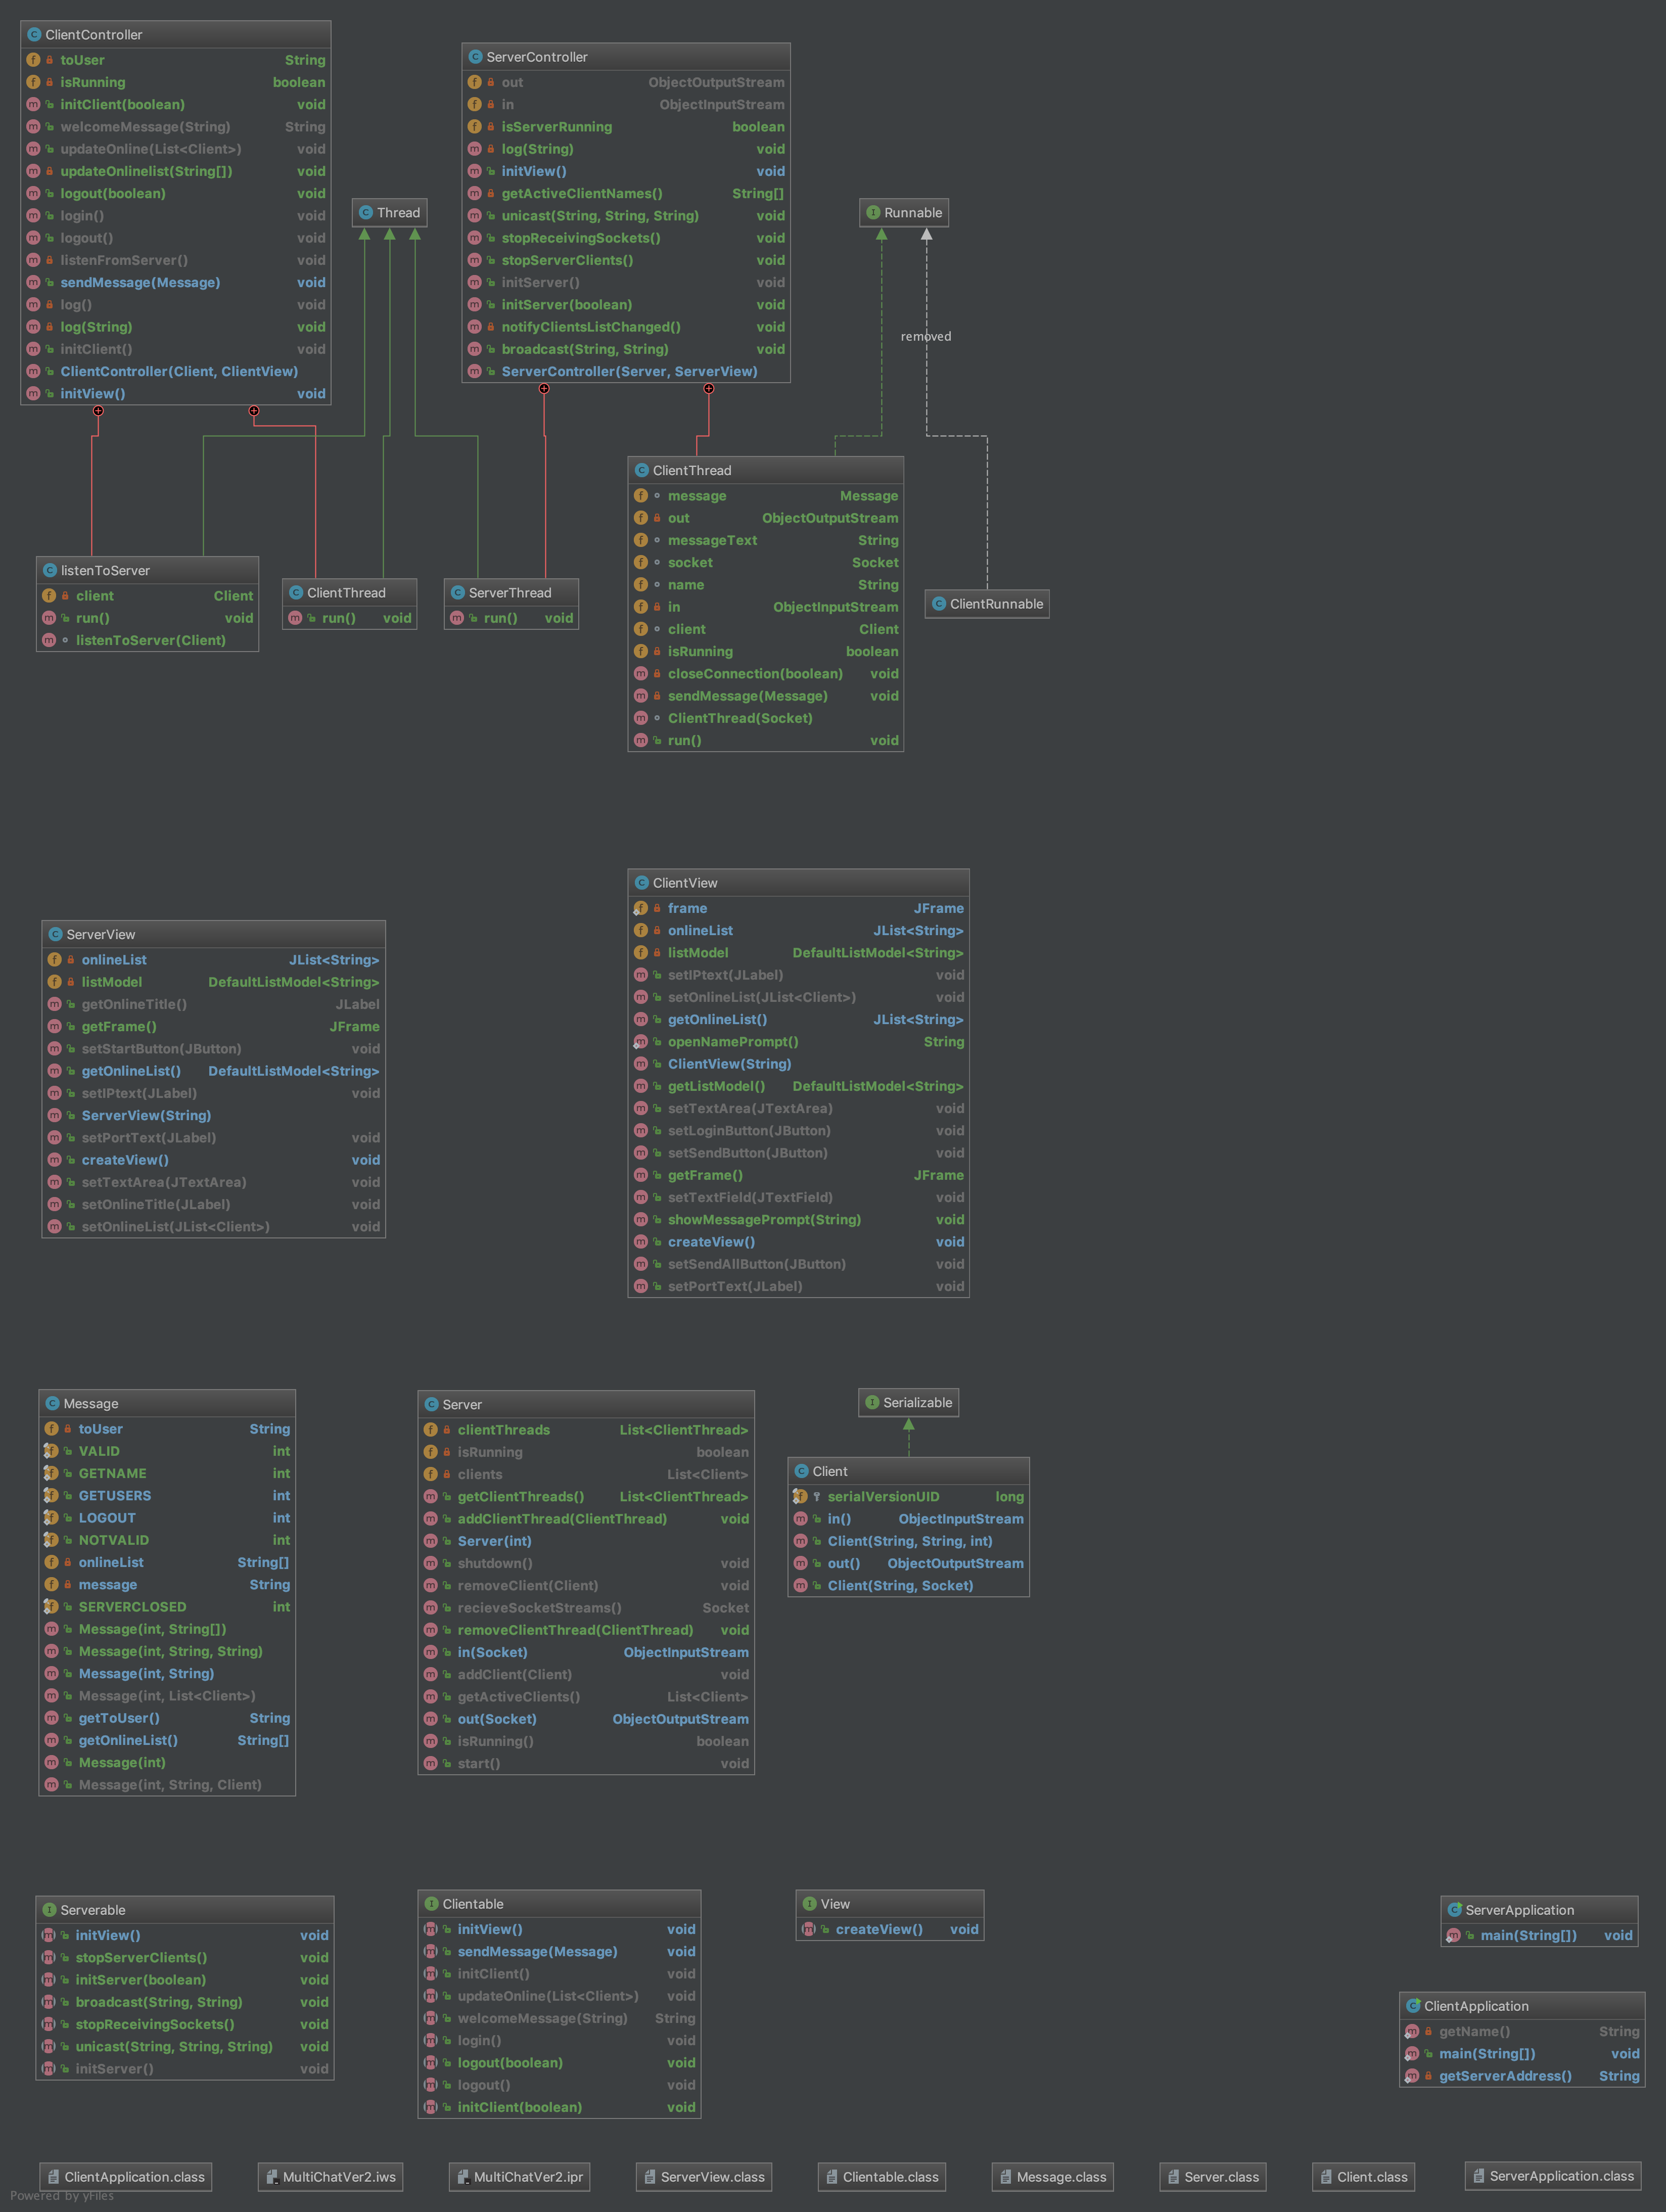Select the GETUSERS constant row
The image size is (1666, 2212).
click(167, 1496)
